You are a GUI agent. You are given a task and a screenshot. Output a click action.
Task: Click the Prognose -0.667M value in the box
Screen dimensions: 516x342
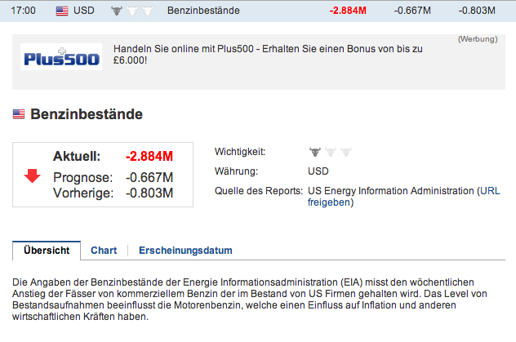149,178
